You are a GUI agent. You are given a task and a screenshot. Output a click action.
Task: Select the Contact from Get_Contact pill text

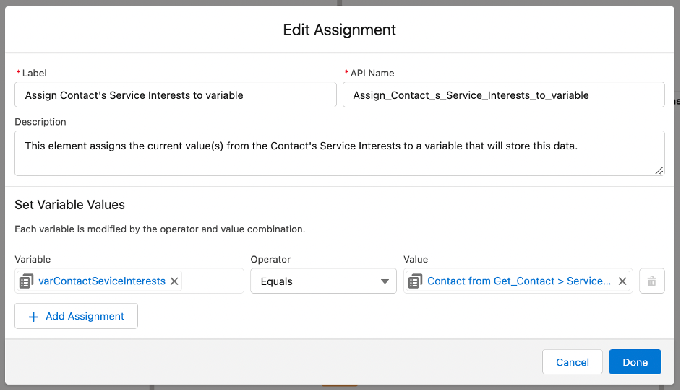pyautogui.click(x=519, y=281)
